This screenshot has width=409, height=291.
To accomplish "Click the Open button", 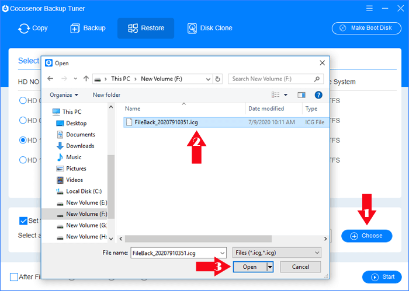I will pos(249,267).
